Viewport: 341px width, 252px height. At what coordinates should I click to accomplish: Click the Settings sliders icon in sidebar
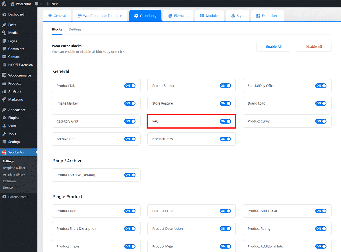4,142
